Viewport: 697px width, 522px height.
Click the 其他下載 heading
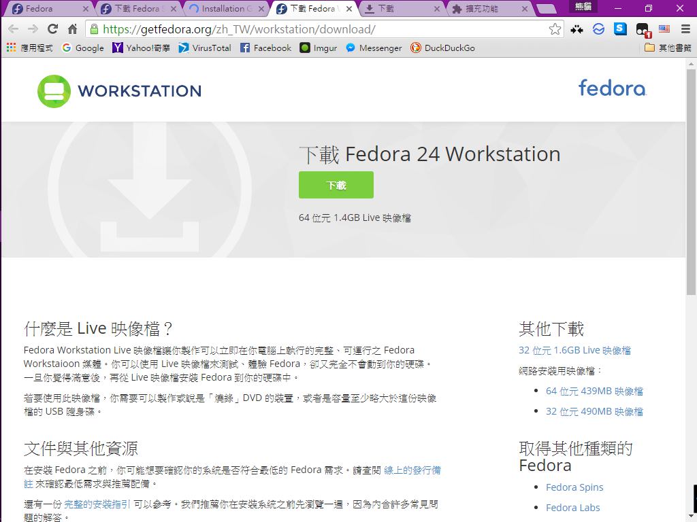pos(551,329)
